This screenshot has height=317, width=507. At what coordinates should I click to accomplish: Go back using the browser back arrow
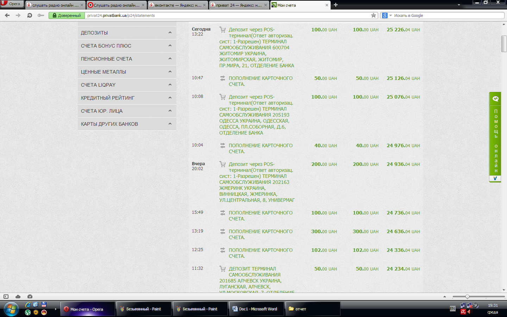(x=7, y=15)
